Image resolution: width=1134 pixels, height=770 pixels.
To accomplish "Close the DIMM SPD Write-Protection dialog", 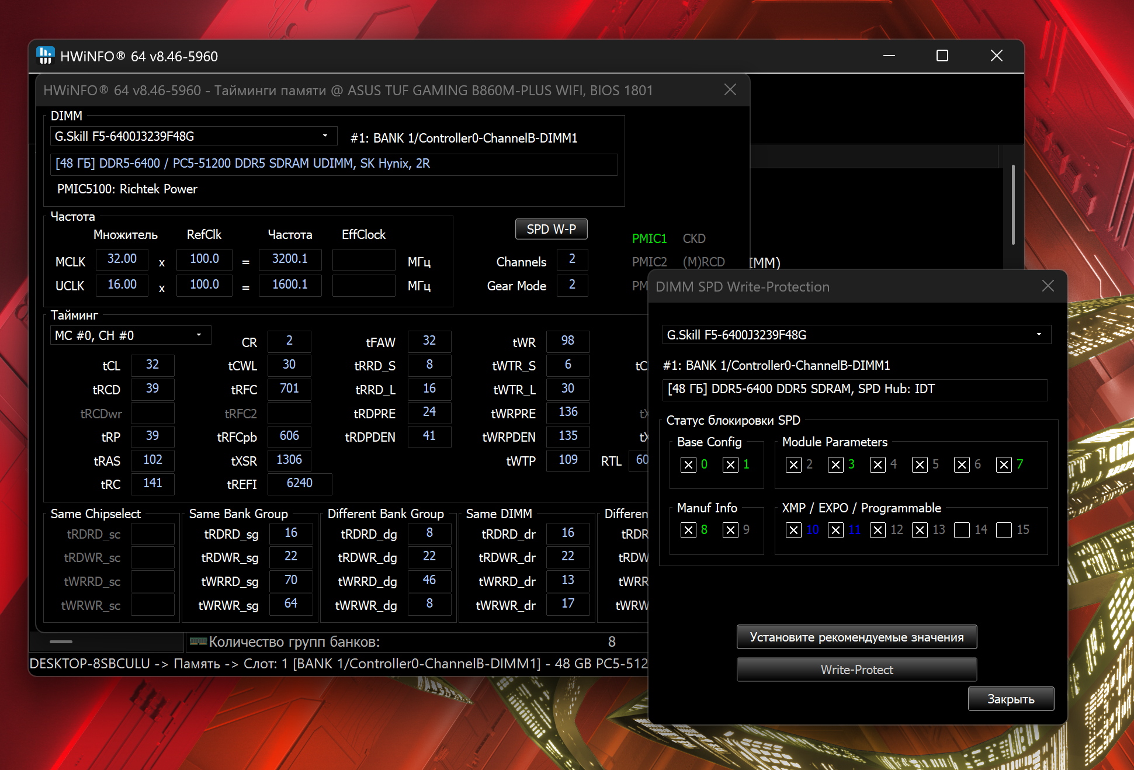I will (1048, 286).
